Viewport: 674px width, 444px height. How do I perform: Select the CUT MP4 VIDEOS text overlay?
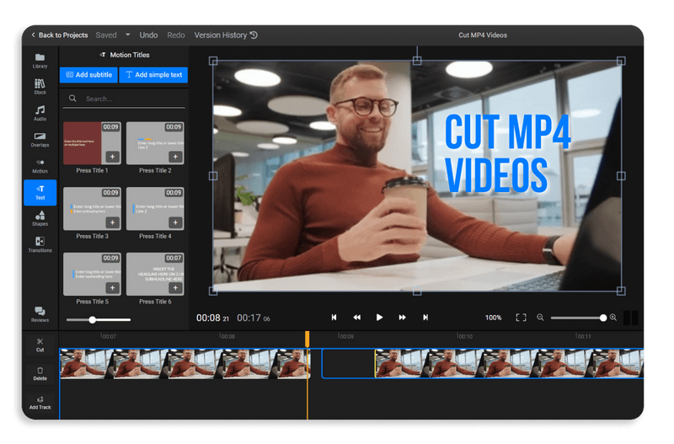pyautogui.click(x=507, y=153)
